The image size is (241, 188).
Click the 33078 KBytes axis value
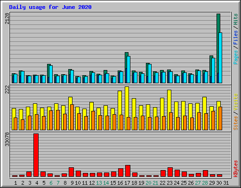[7, 139]
